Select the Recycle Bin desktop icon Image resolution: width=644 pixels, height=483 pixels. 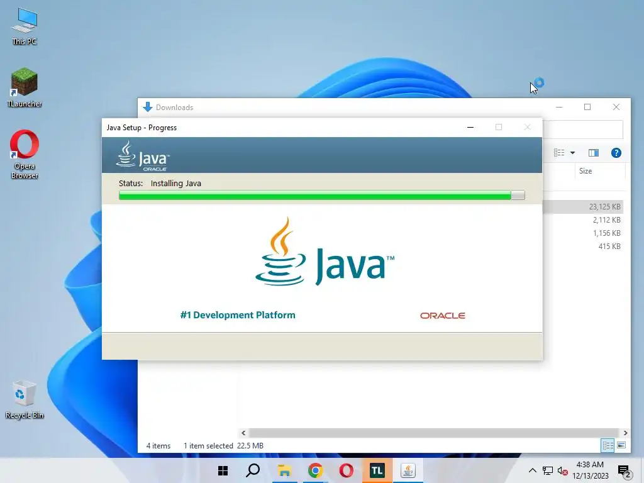25,399
